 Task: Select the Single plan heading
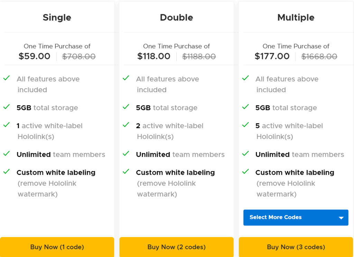click(57, 17)
